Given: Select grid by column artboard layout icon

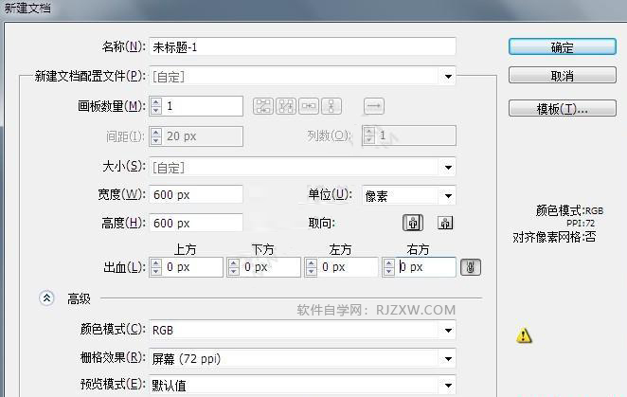Looking at the screenshot, I should tap(286, 106).
